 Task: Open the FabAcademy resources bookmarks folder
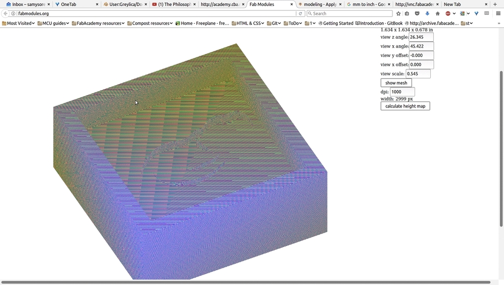(x=98, y=23)
